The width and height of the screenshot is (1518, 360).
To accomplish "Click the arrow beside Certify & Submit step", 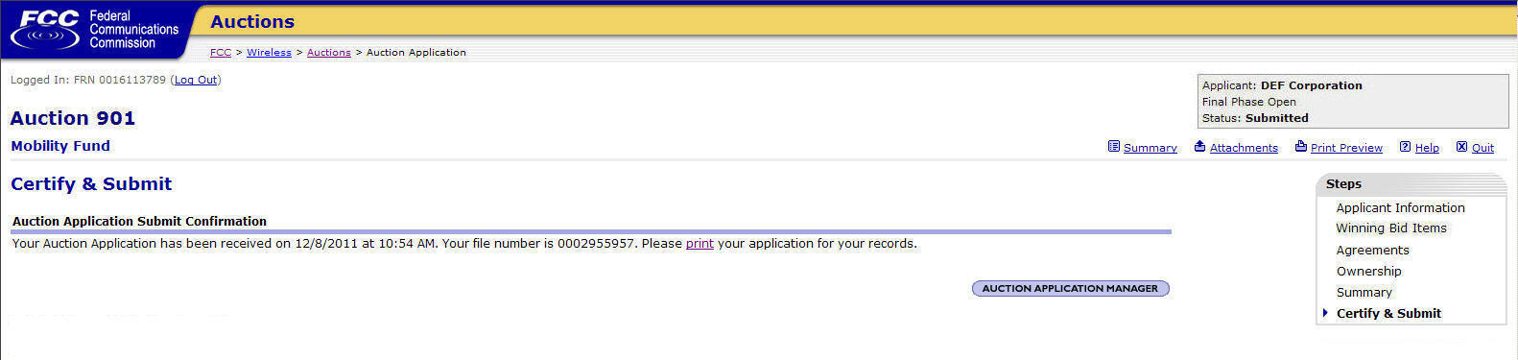I will click(x=1325, y=313).
